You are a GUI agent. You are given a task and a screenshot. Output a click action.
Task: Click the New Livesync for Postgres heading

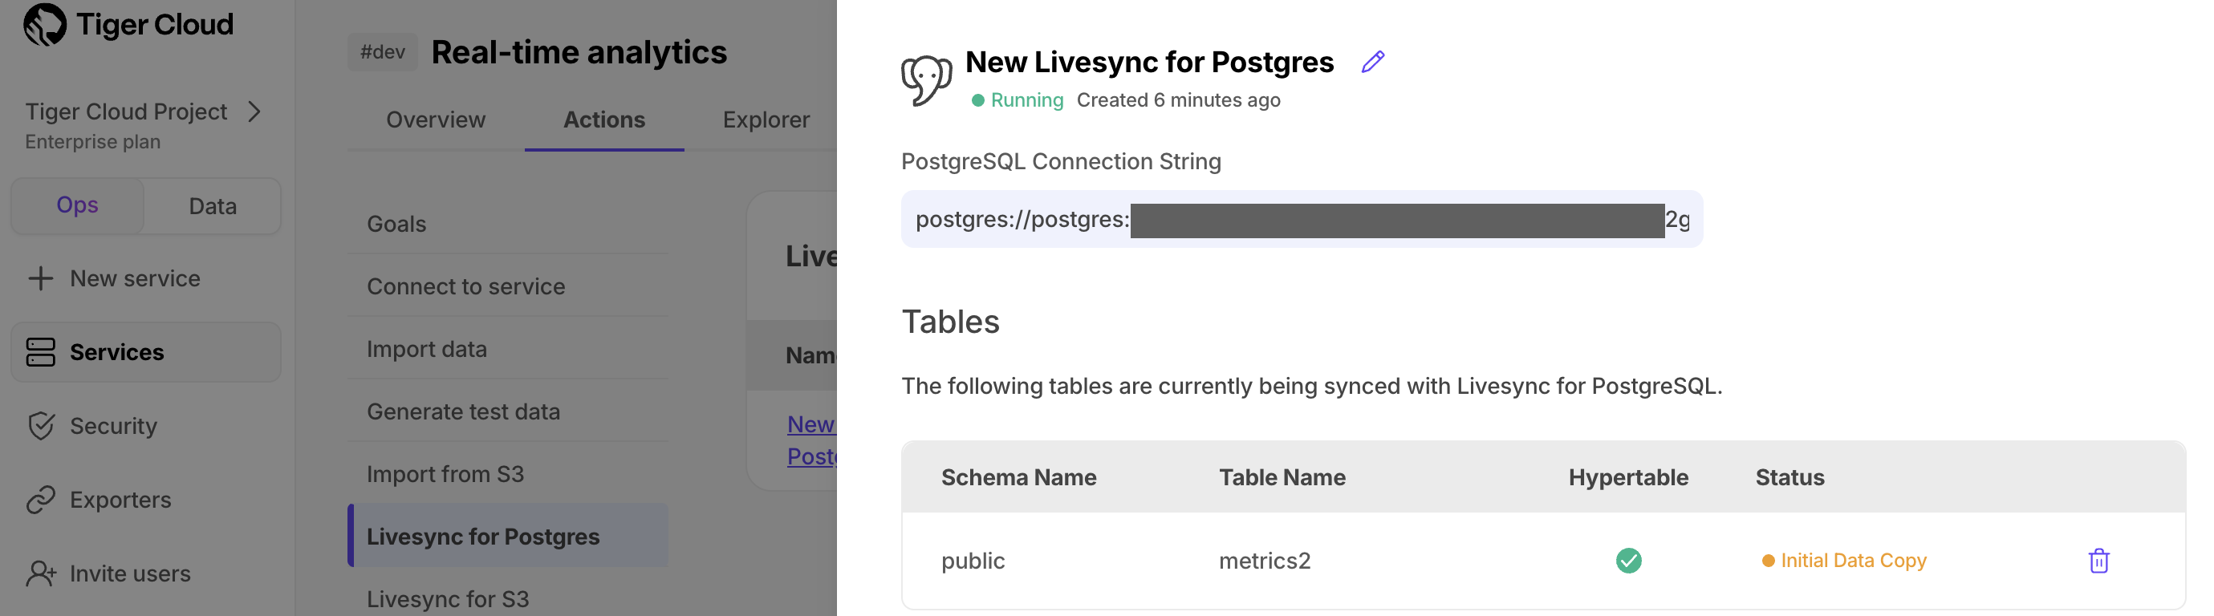(1149, 62)
